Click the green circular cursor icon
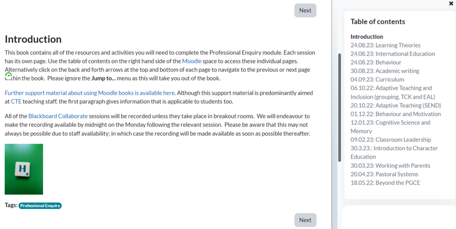Viewport: 456px width, 229px height. (8, 75)
